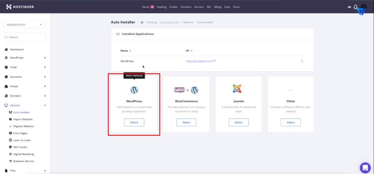Click the Business Service icon

click(x=11, y=161)
